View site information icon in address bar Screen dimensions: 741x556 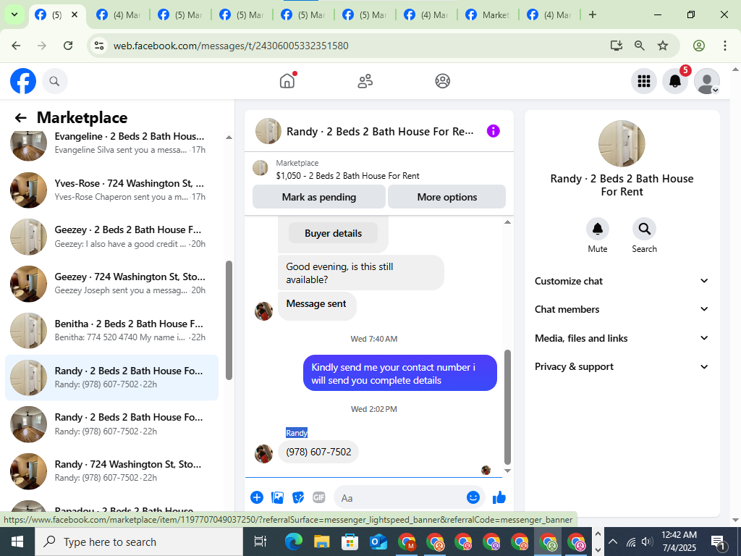pyautogui.click(x=99, y=46)
